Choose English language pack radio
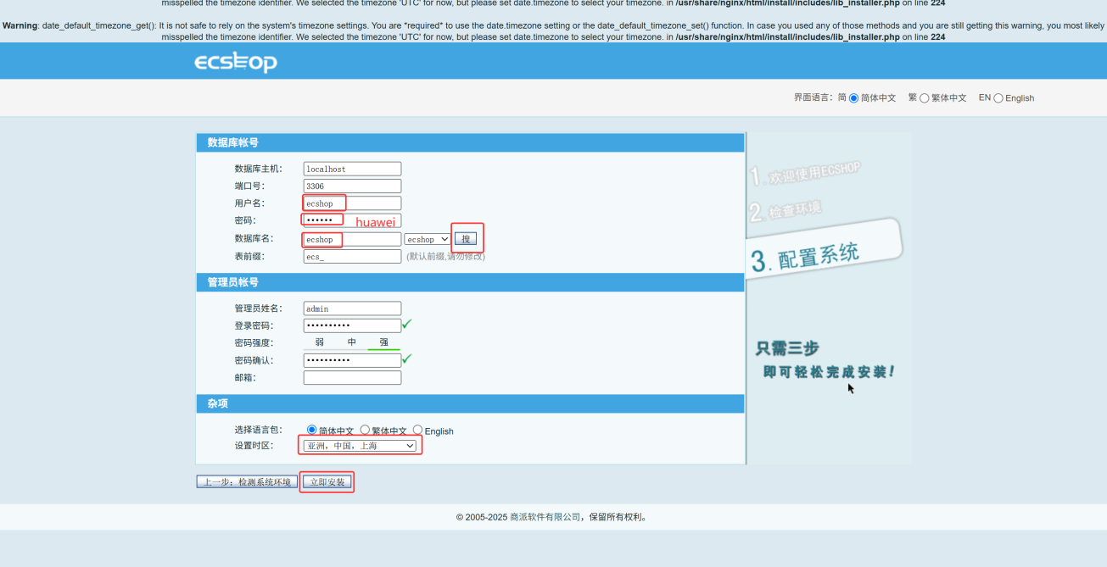 [x=418, y=431]
